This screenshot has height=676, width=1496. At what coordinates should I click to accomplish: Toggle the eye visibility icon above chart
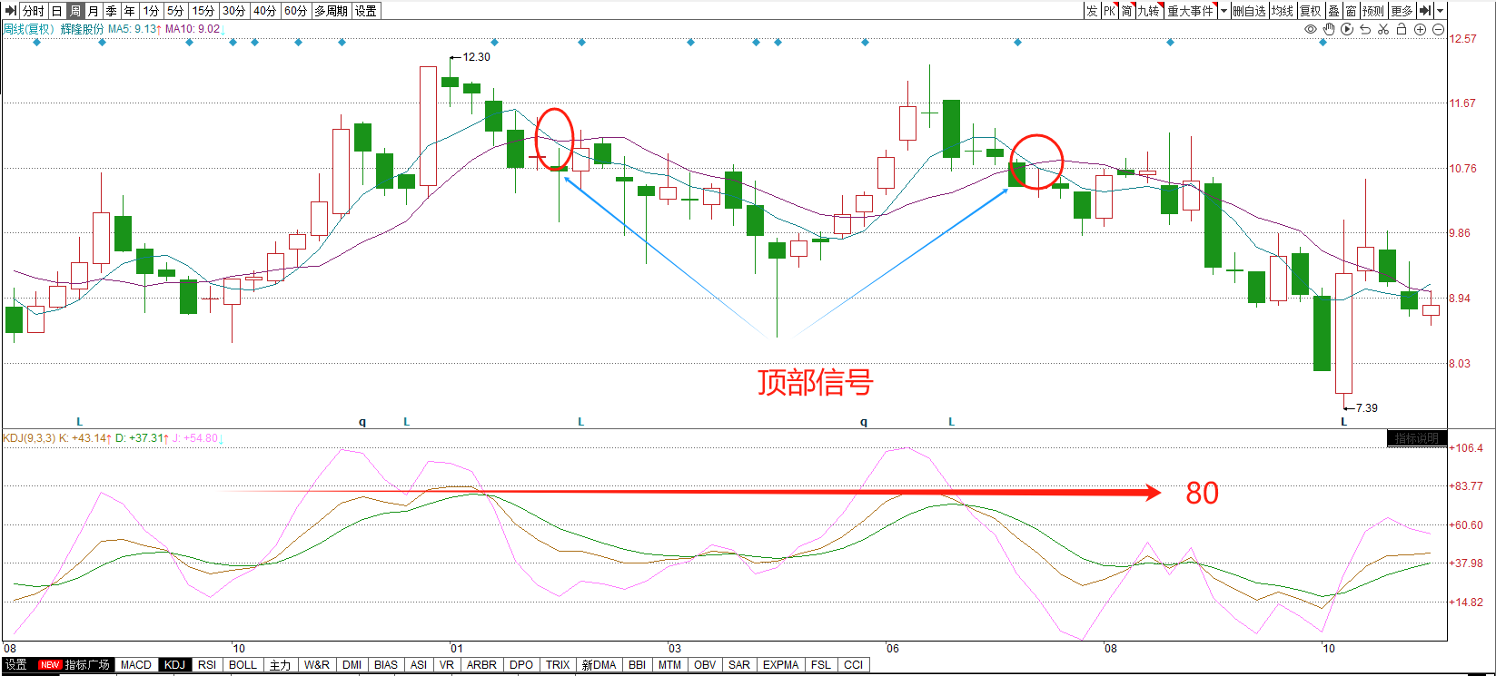1310,29
